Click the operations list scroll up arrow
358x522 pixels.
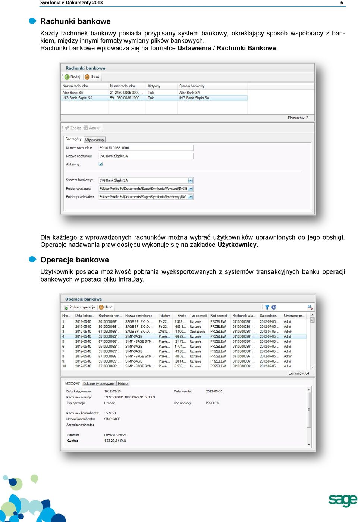[313, 316]
